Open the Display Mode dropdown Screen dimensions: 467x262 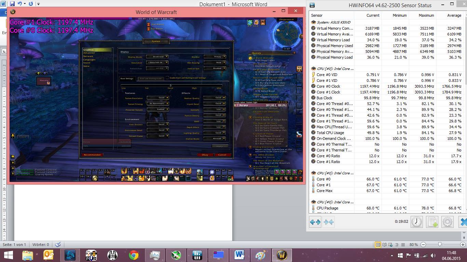[x=157, y=57]
